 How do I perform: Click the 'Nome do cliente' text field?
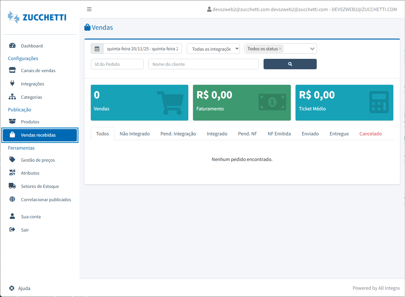[x=203, y=64]
